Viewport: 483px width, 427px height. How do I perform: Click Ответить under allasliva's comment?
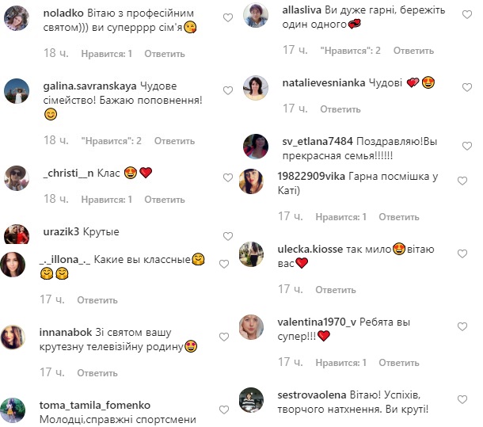point(413,51)
